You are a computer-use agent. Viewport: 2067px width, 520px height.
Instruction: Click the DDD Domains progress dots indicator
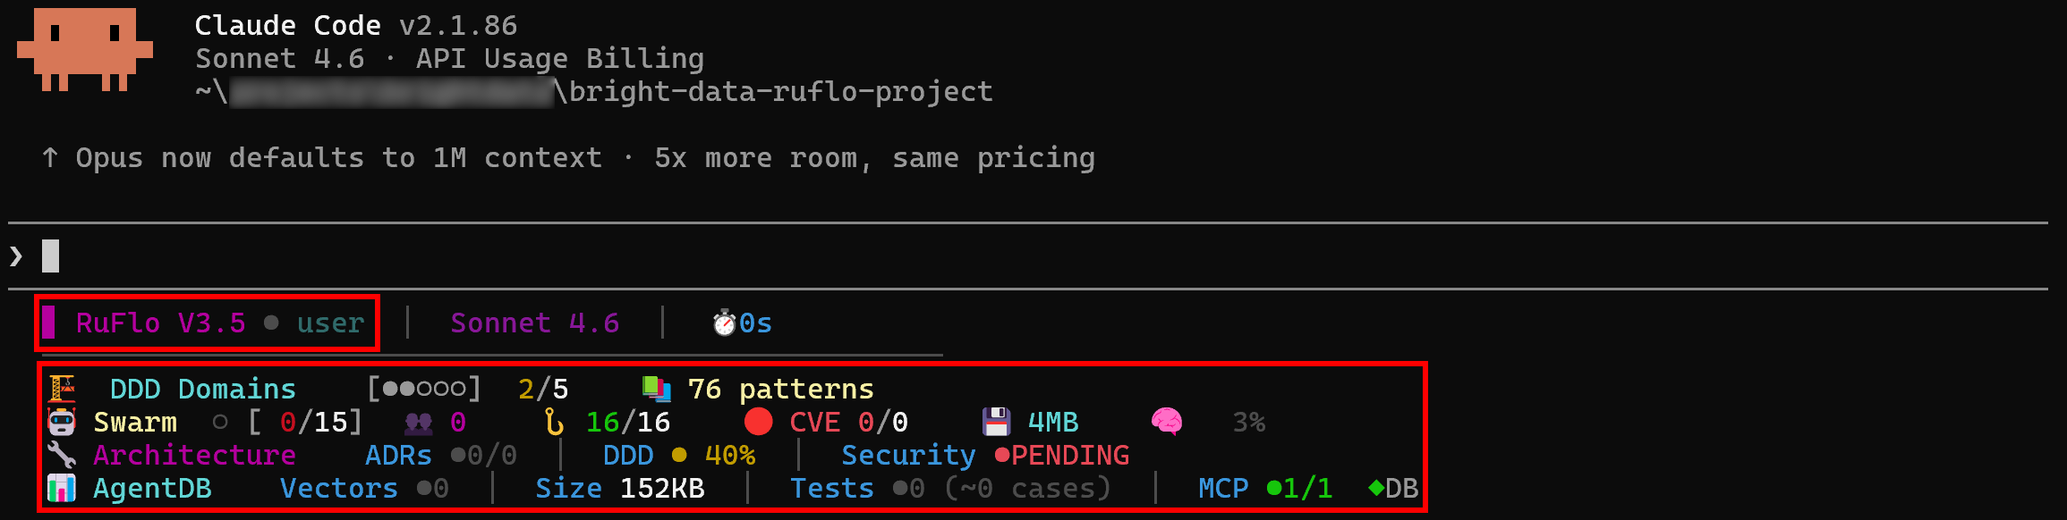click(x=424, y=389)
